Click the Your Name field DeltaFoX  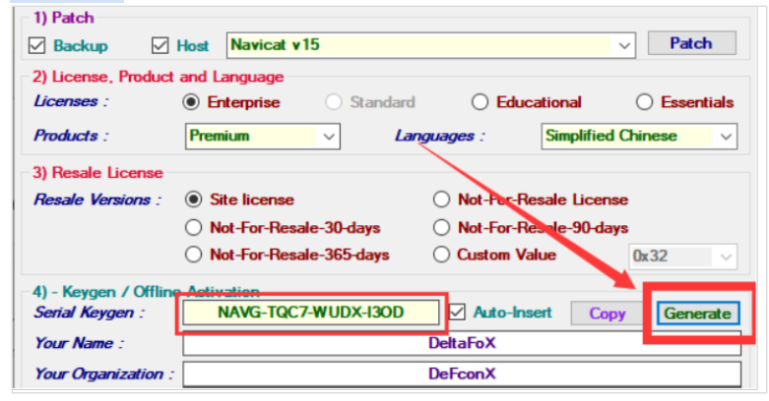(462, 343)
